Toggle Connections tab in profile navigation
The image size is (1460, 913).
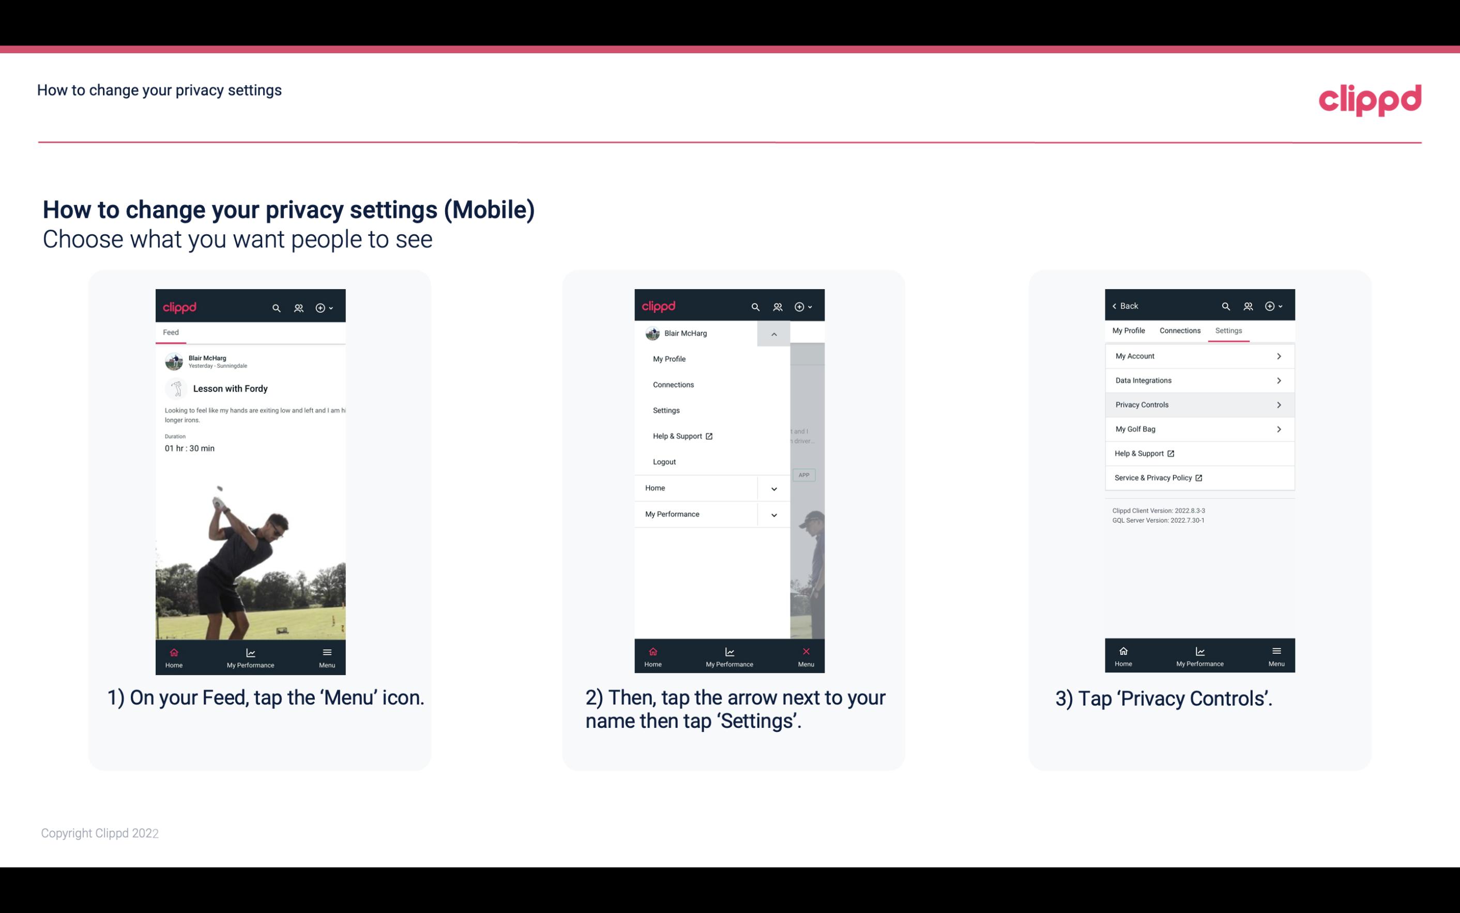click(x=1178, y=330)
